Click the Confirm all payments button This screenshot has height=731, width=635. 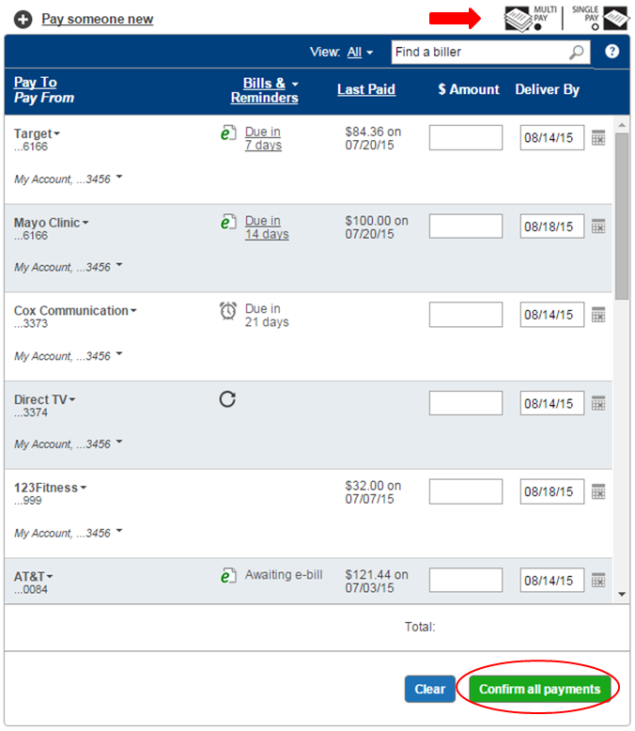point(539,689)
